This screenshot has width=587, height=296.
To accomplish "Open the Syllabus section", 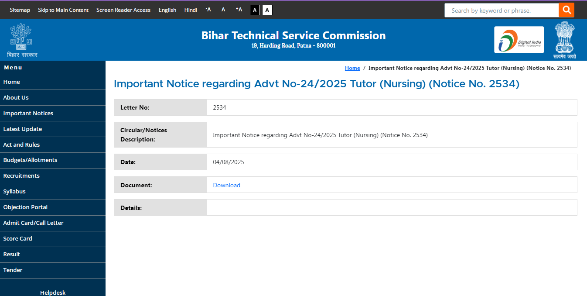I will 14,191.
